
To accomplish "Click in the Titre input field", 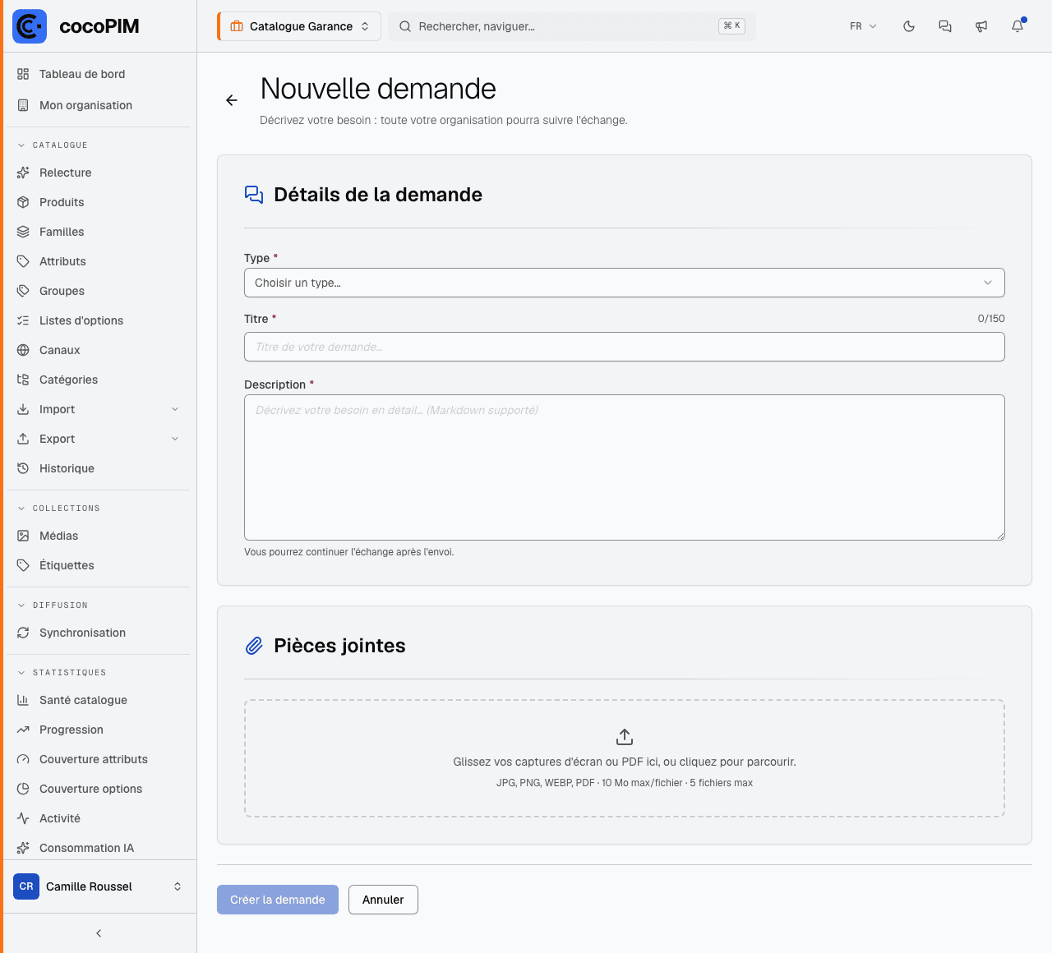I will (625, 347).
